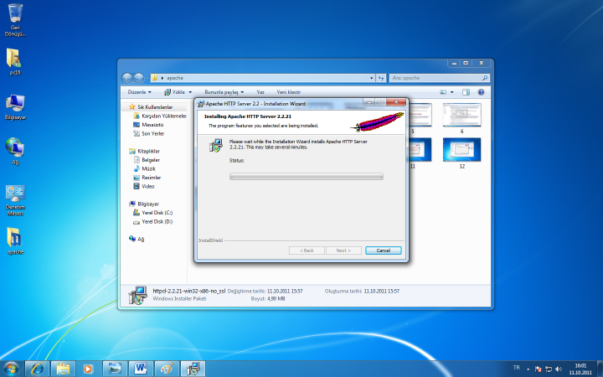Viewport: 603px width, 377px height.
Task: Expand the Düzenle dropdown menu
Action: click(x=139, y=91)
